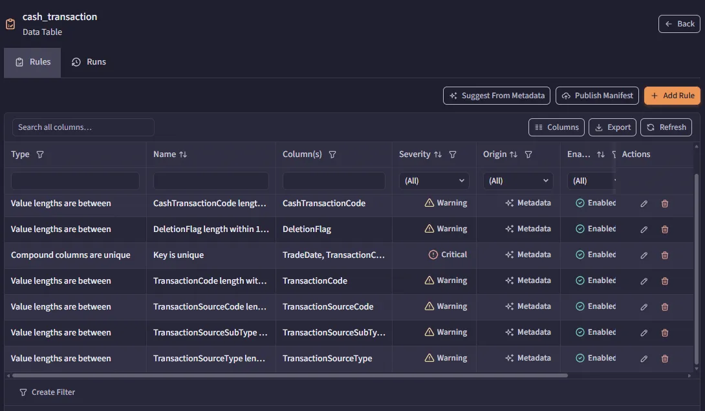Export the rules table
Screen dimensions: 705x411
[x=613, y=127]
